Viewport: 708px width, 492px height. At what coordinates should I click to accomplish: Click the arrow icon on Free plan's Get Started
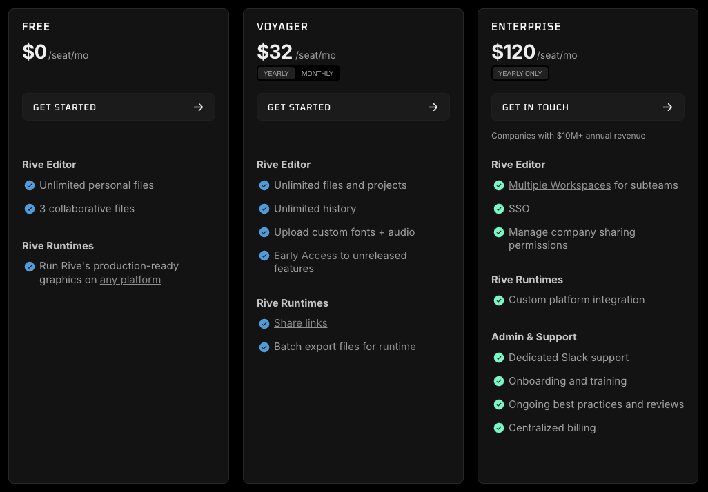click(199, 107)
